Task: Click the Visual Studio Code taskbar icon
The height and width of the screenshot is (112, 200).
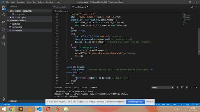Action: [x=39, y=109]
